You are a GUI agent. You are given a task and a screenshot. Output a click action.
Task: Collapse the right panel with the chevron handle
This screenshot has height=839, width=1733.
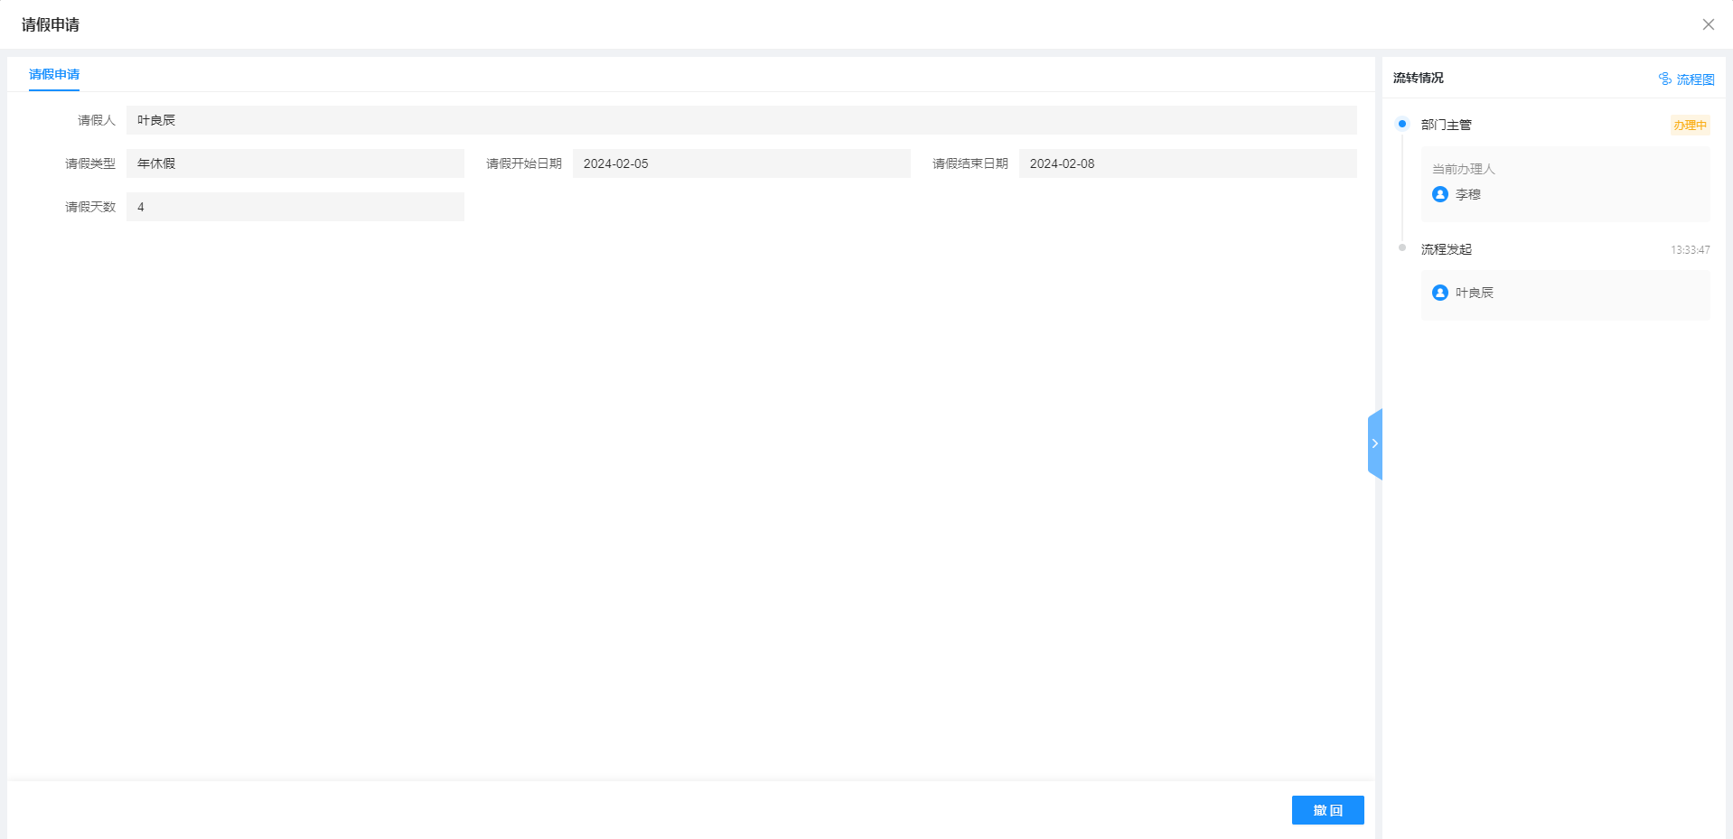coord(1375,443)
